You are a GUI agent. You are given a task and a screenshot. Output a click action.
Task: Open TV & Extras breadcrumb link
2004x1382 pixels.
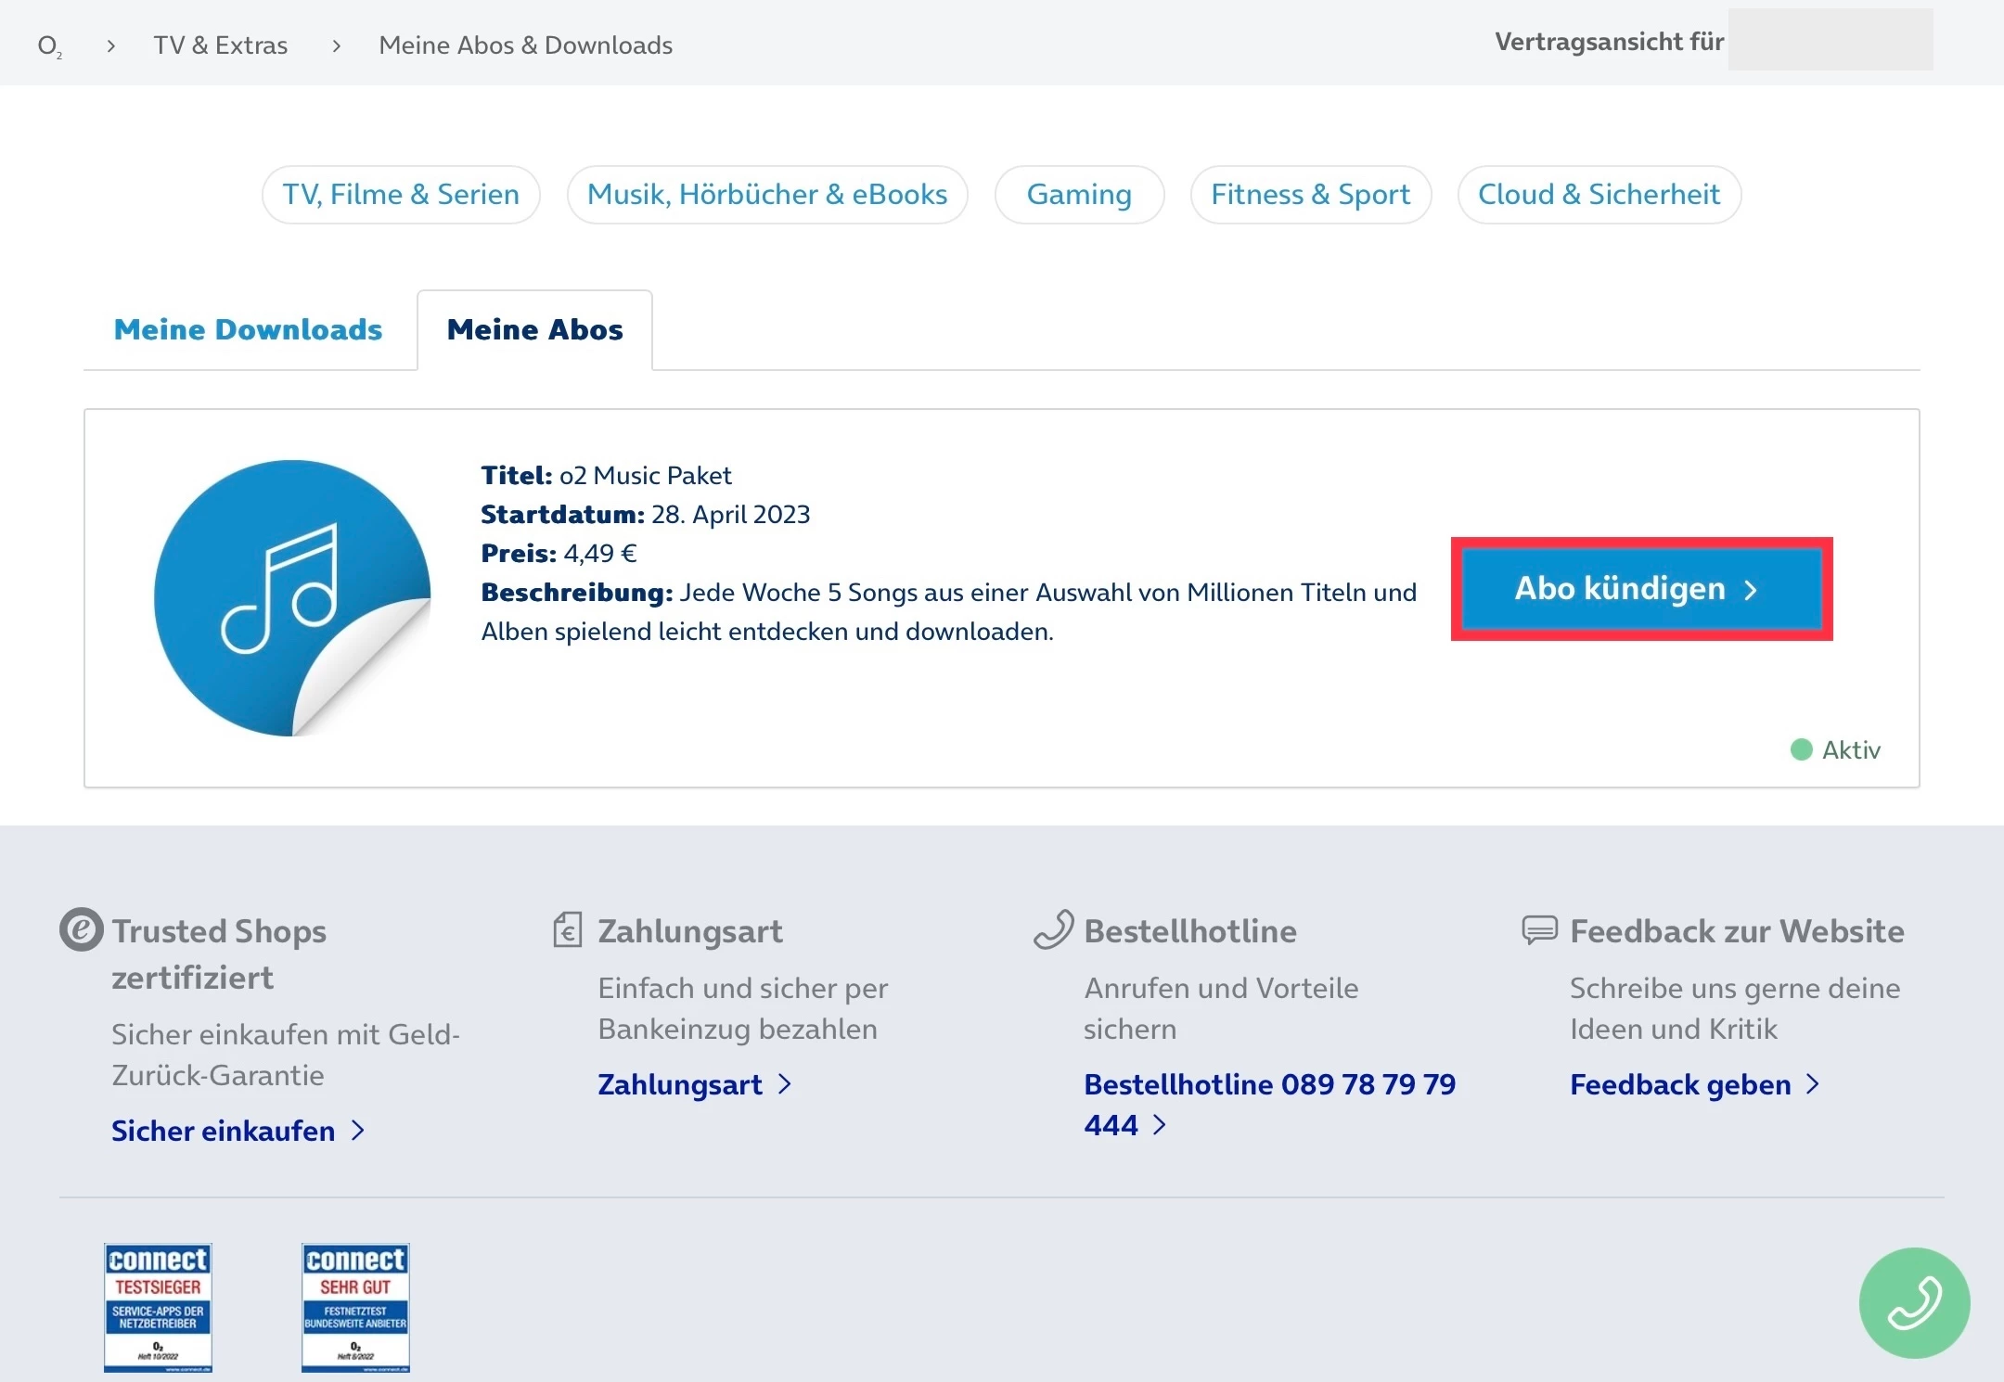[221, 45]
